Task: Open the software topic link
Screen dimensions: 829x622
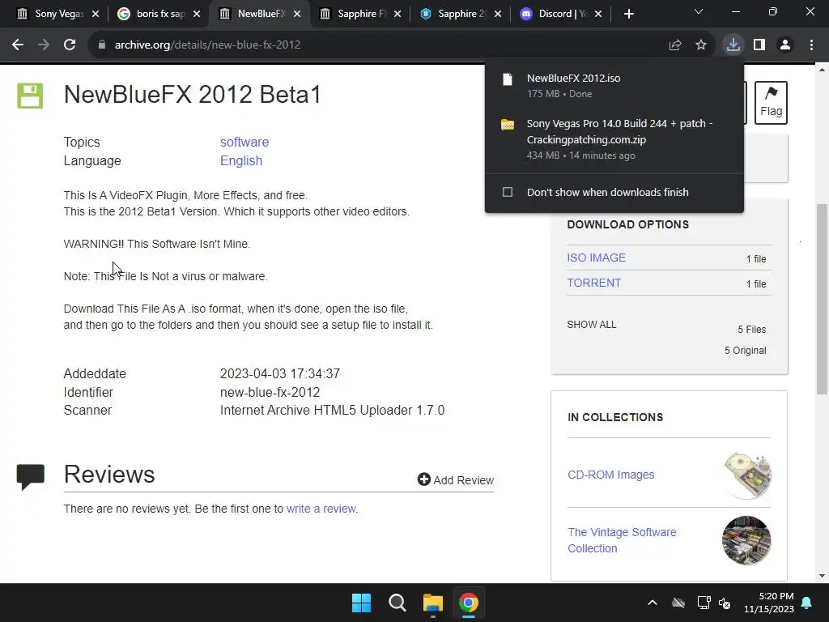Action: click(244, 143)
